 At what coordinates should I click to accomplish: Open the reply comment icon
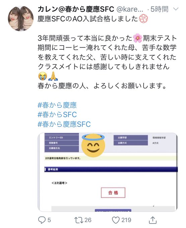click(x=42, y=220)
